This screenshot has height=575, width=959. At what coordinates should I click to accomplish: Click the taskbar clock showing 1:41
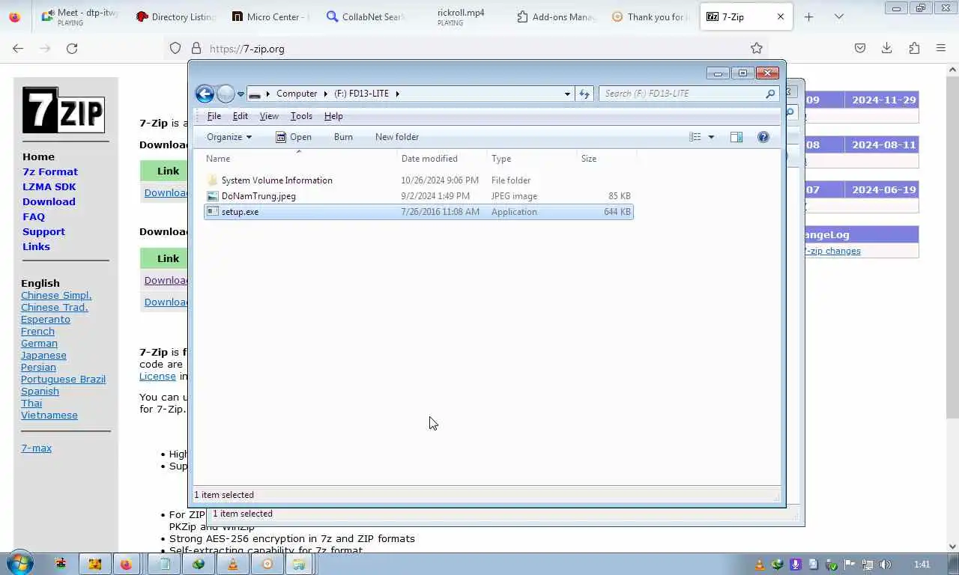(x=922, y=565)
